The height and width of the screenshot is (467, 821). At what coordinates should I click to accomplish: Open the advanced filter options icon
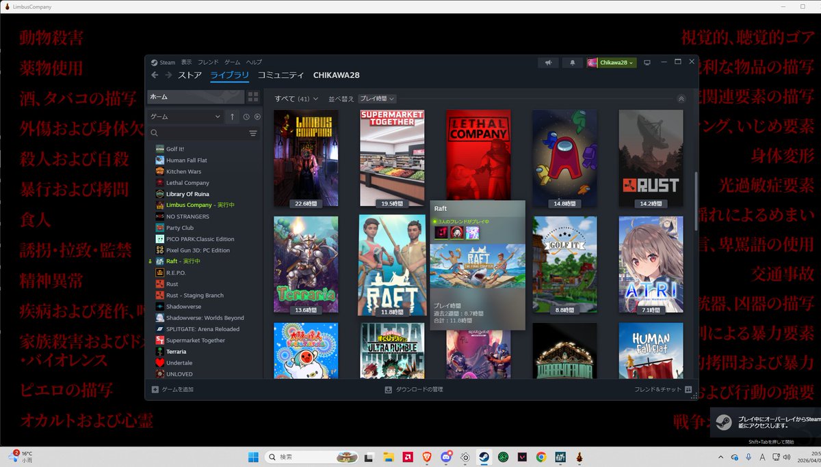[253, 133]
